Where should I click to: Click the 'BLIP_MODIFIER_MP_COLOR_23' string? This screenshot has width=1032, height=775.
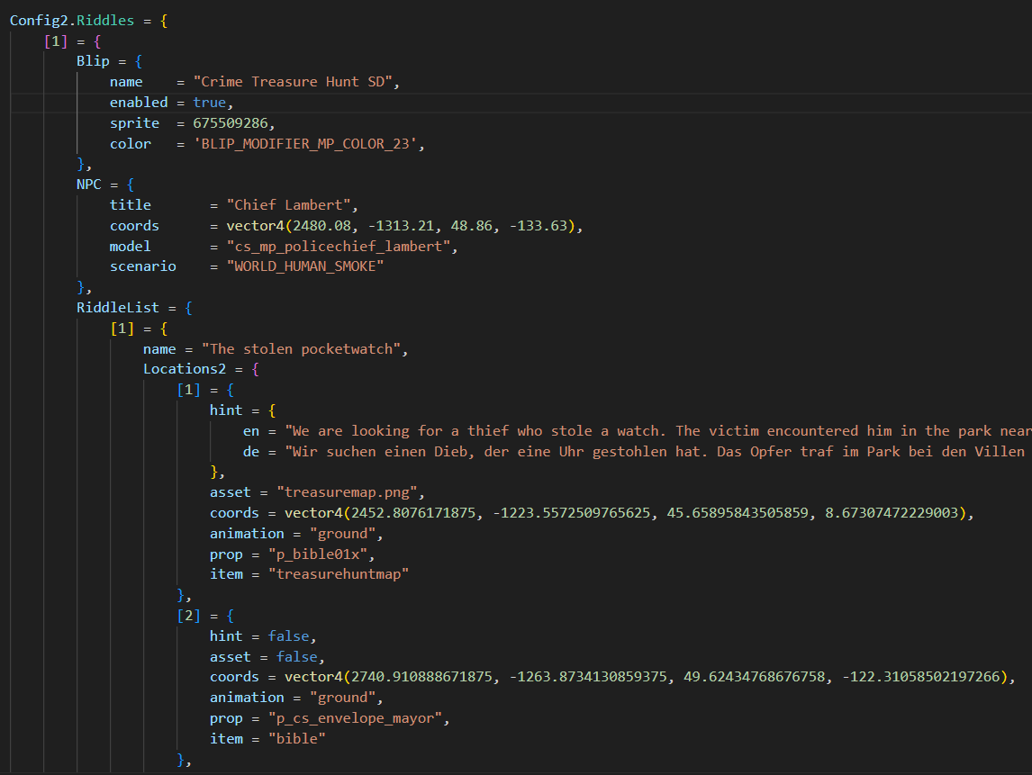[x=305, y=143]
